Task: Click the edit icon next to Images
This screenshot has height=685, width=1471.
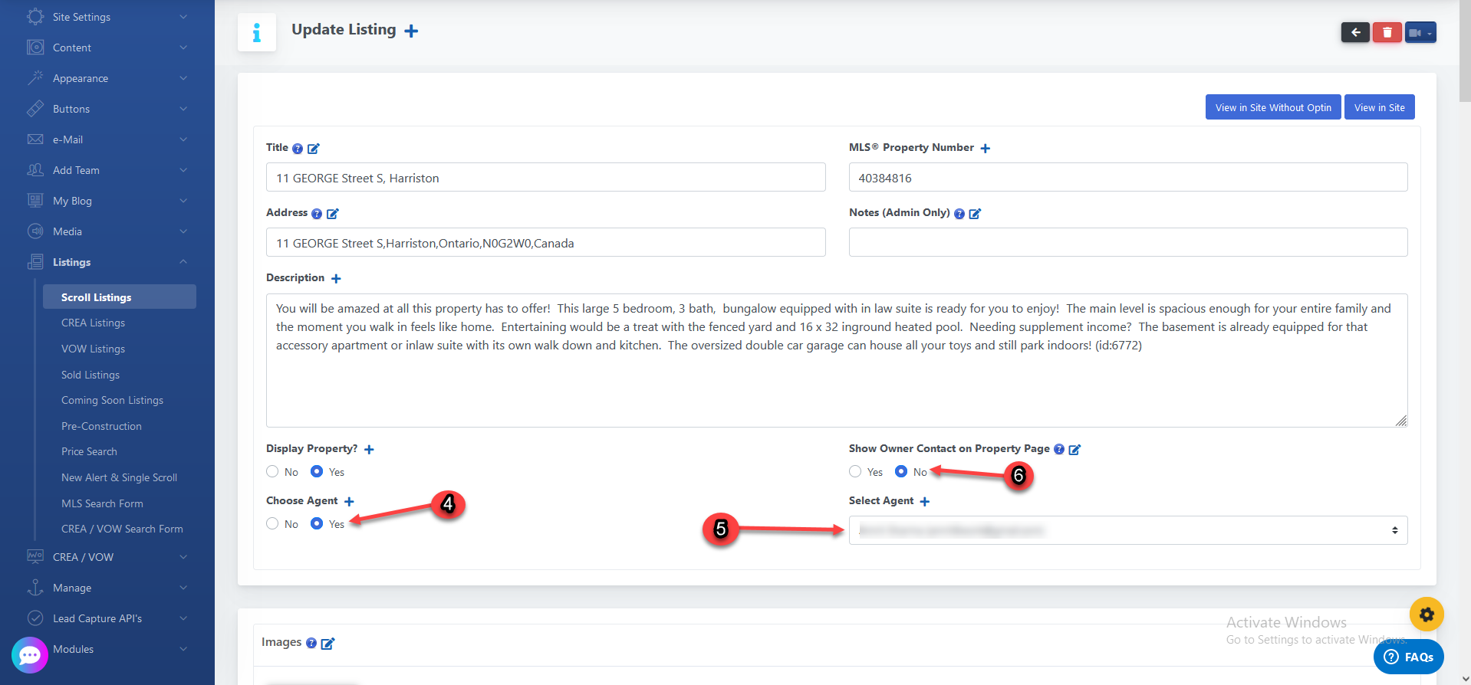Action: [327, 644]
